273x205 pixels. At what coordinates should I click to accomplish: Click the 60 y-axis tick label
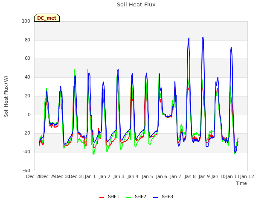tap(27, 59)
